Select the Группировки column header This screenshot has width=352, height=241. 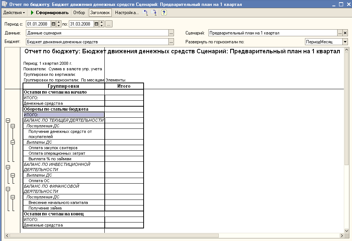(x=64, y=86)
